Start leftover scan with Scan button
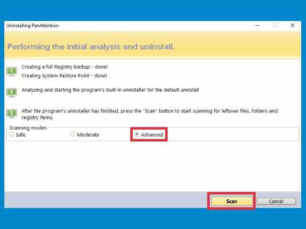Screen dimensions: 306x229 [x=231, y=201]
